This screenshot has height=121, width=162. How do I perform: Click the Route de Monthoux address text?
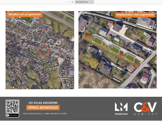45,114
